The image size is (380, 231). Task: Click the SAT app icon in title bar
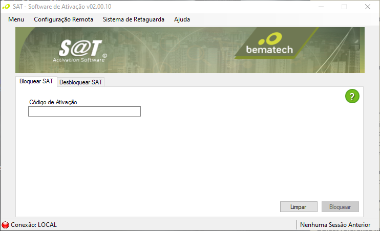click(x=6, y=7)
